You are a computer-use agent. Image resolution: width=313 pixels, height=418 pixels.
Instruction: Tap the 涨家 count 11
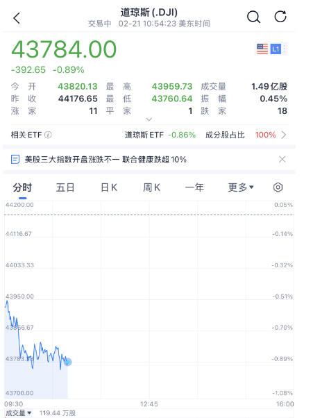[93, 111]
